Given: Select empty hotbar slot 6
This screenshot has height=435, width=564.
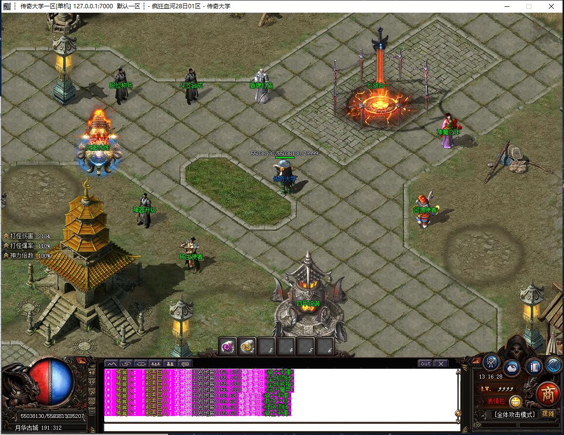Looking at the screenshot, I should coord(325,346).
